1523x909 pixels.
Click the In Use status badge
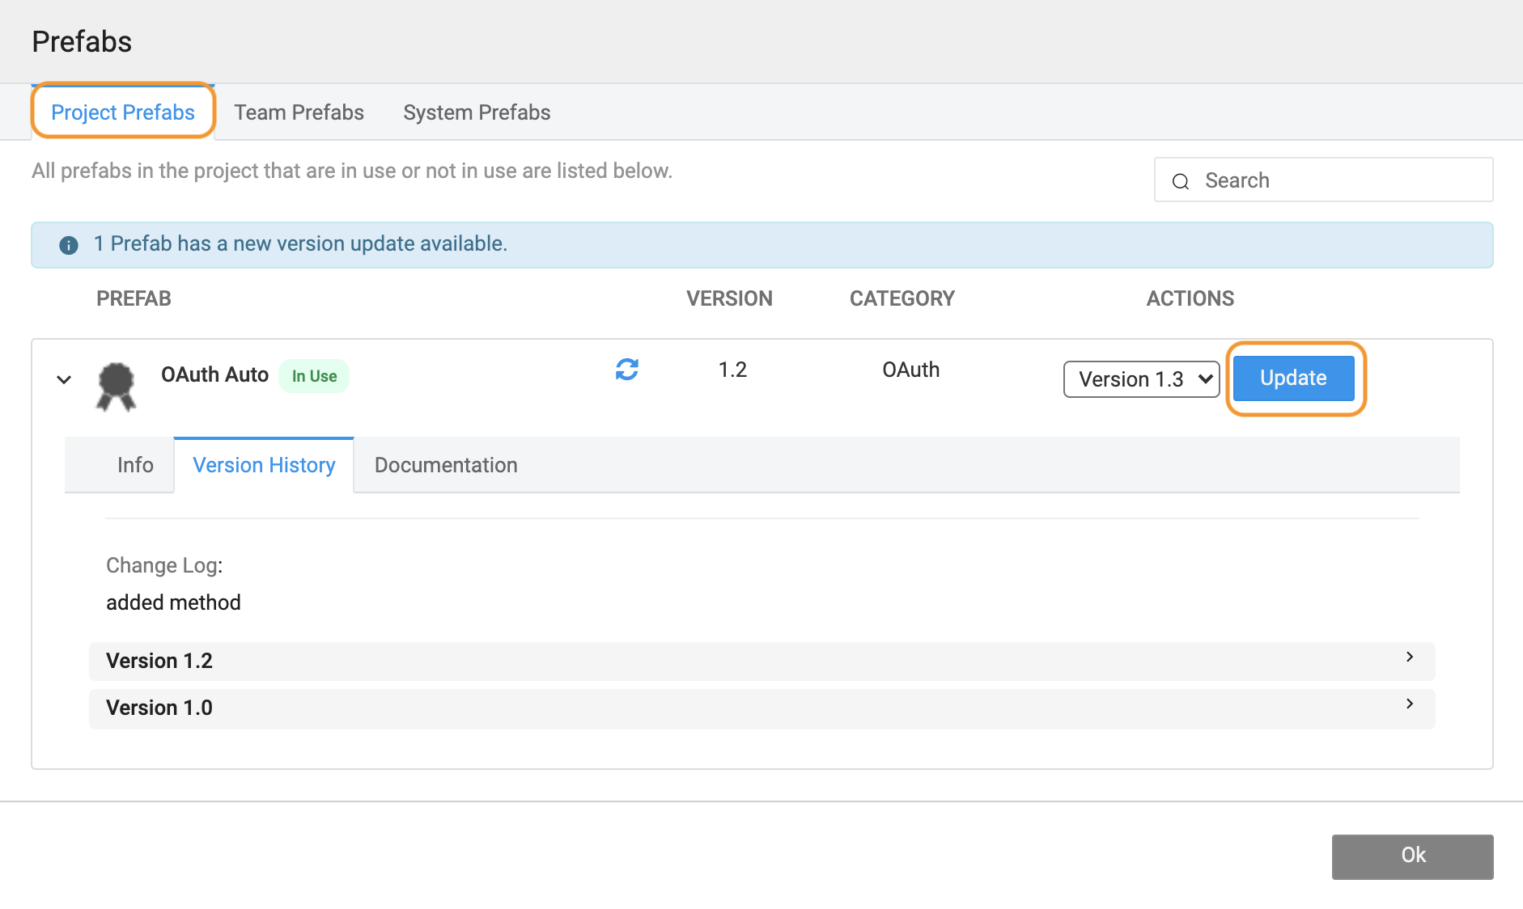314,376
